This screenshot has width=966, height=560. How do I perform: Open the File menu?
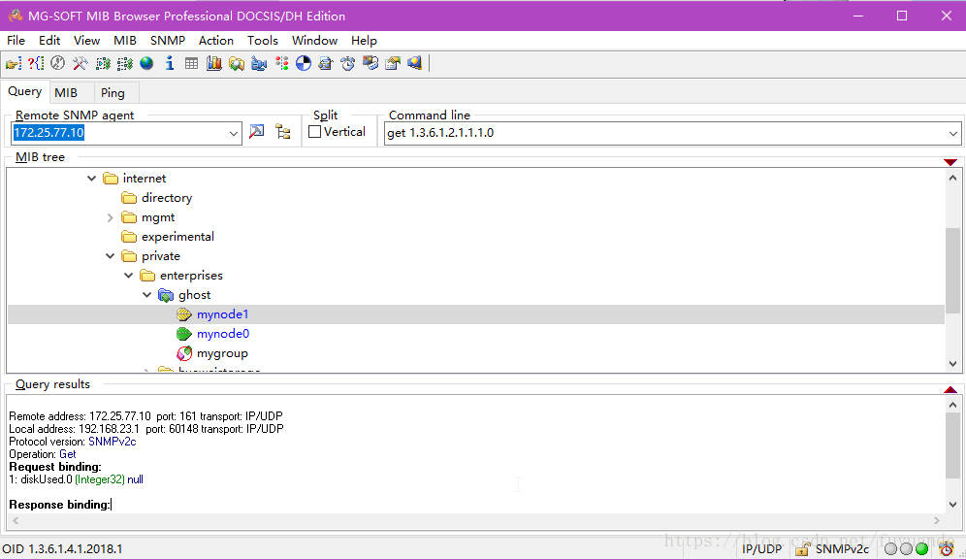(16, 41)
